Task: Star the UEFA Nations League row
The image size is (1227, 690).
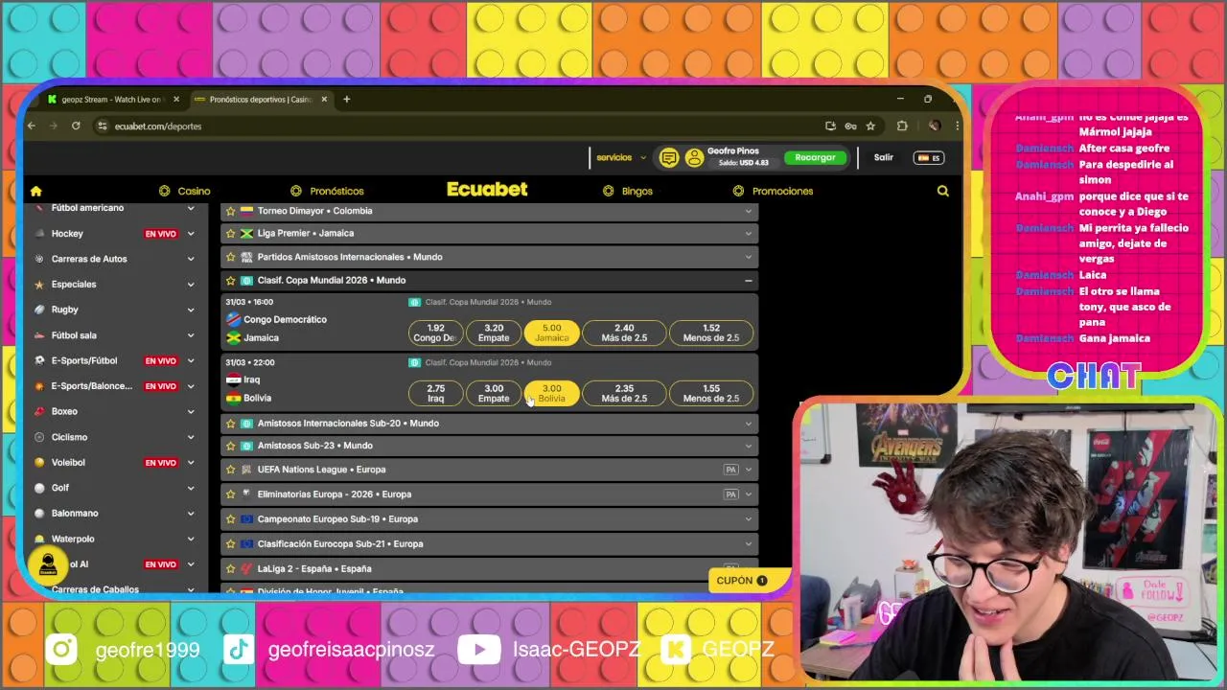Action: (x=230, y=470)
